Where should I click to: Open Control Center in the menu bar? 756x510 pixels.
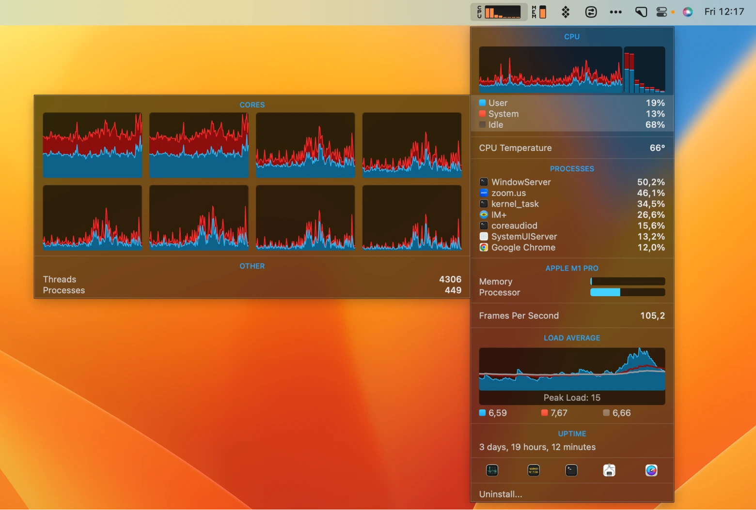[661, 12]
